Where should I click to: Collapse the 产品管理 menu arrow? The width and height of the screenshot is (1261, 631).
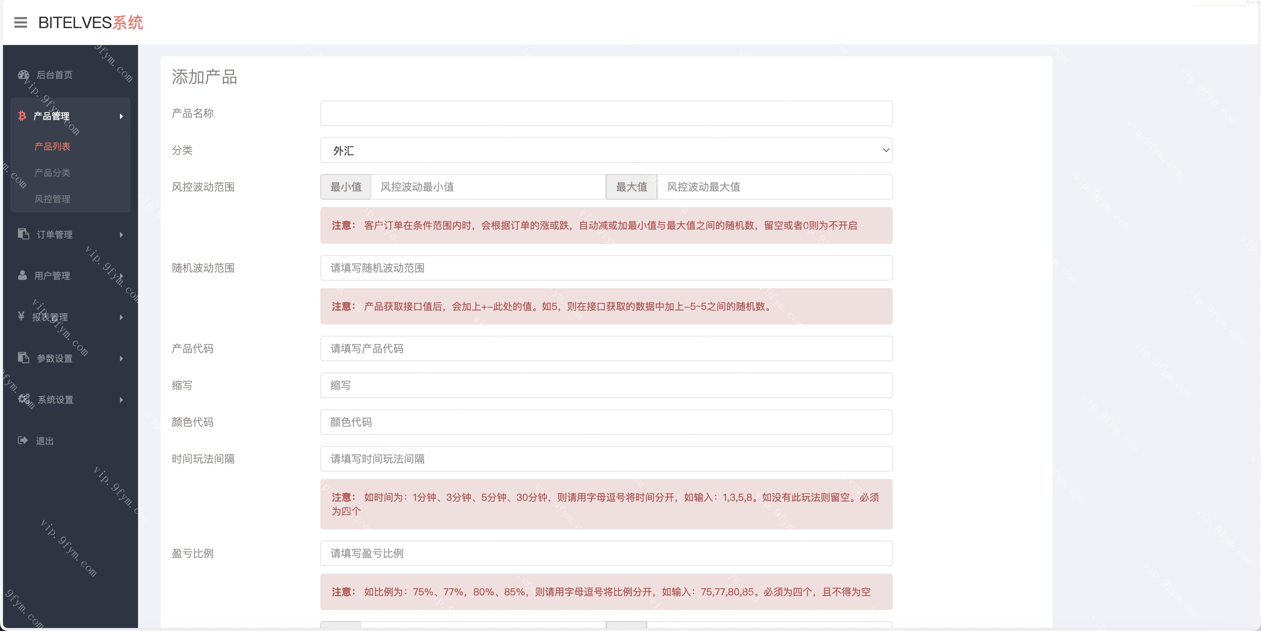[121, 116]
